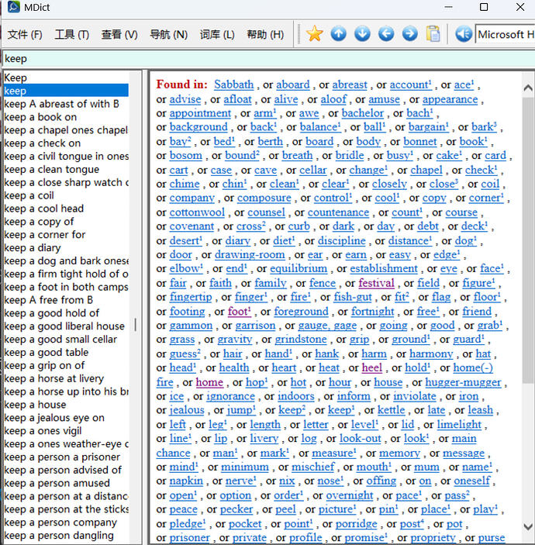This screenshot has height=545, width=535.
Task: Select keep a person amused entry
Action: point(57,483)
